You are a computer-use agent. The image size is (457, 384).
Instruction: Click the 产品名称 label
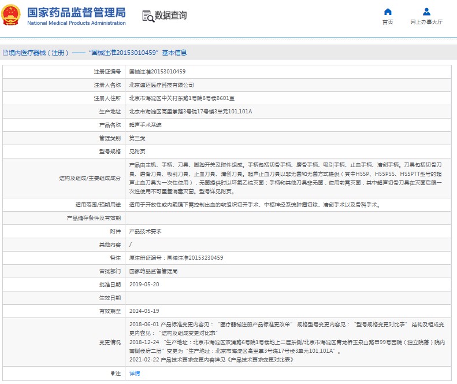110,125
